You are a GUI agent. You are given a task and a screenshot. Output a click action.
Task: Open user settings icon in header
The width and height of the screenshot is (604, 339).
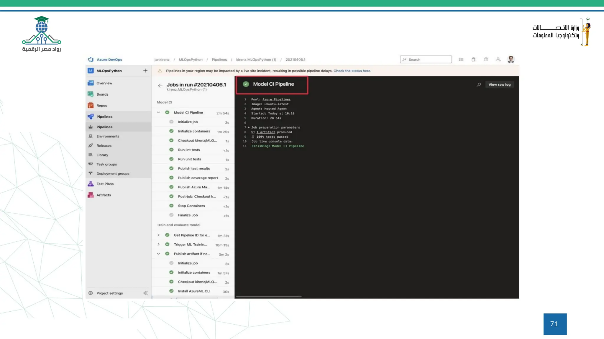(x=498, y=59)
